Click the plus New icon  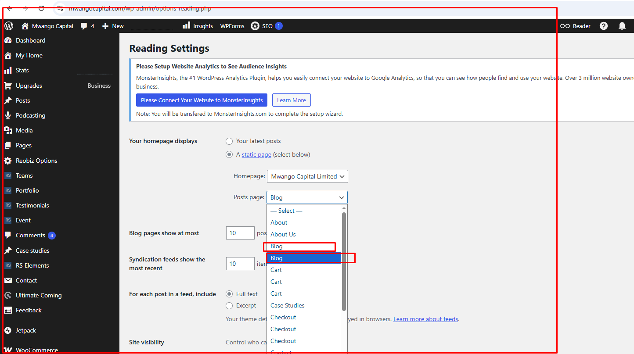pos(105,26)
